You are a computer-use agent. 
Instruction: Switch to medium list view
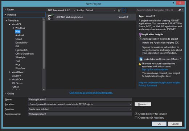pyautogui.click(x=124, y=10)
